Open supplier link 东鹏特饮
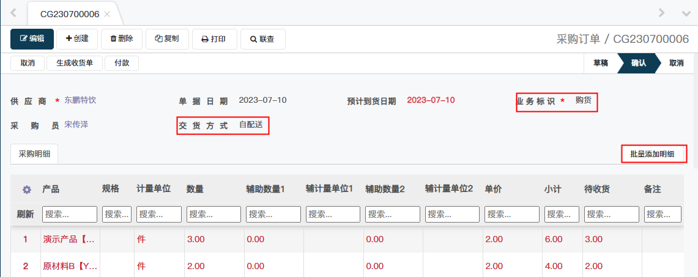698x277 pixels. (80, 100)
